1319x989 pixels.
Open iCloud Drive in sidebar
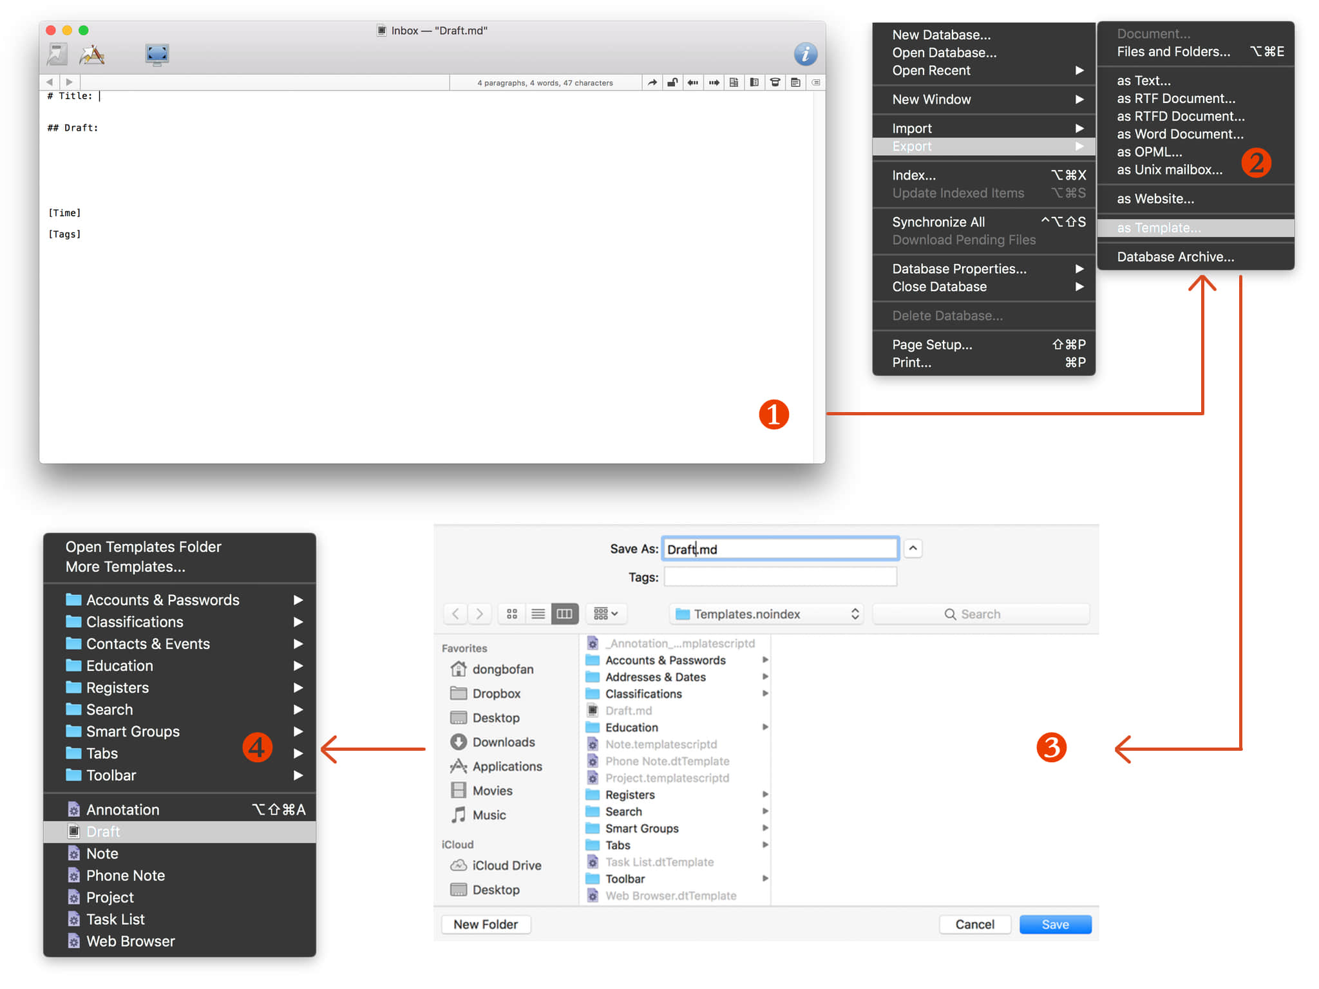click(x=506, y=865)
